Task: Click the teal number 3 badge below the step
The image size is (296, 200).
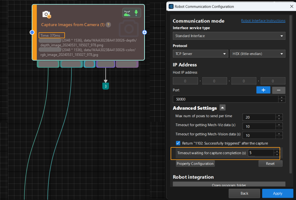Action: (x=105, y=86)
